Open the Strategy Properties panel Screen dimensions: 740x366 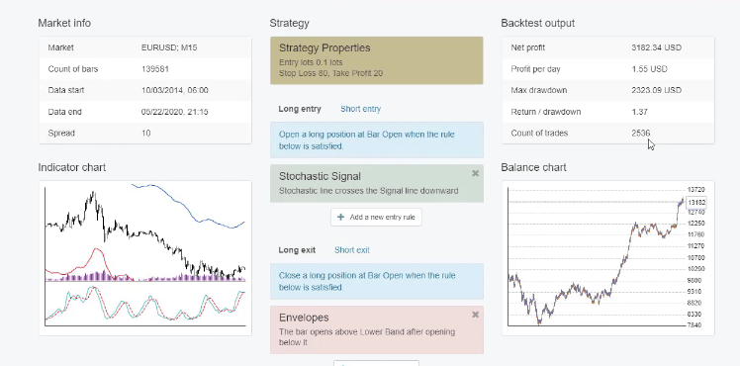[377, 60]
